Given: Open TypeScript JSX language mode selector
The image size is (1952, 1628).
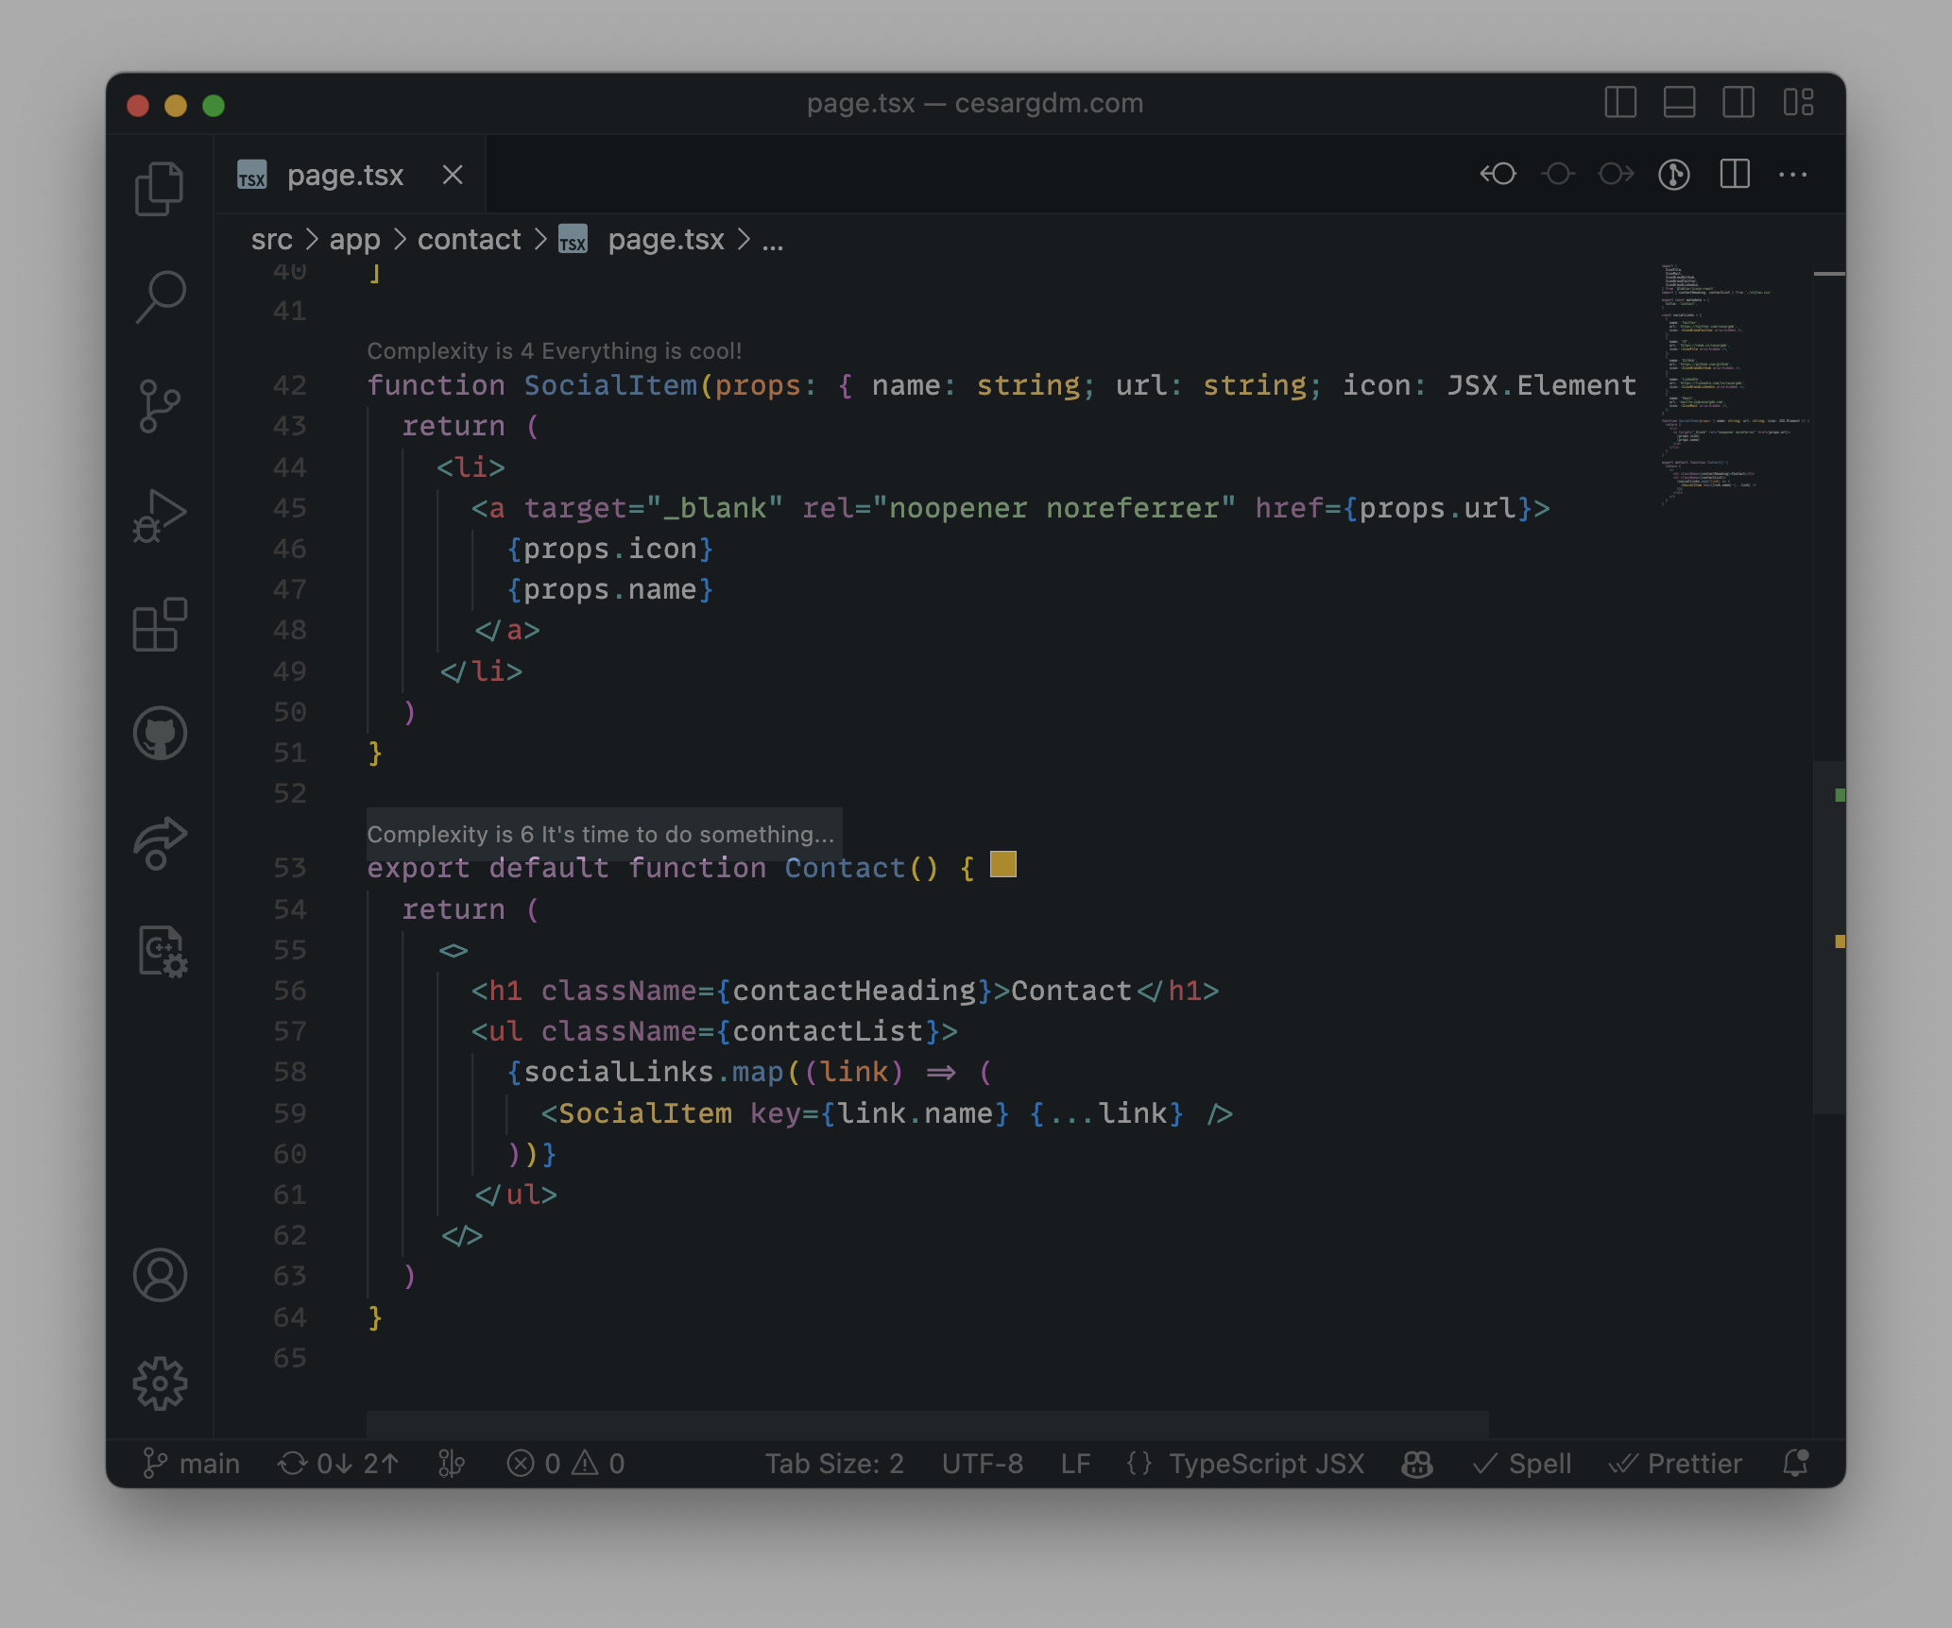Looking at the screenshot, I should tap(1266, 1464).
